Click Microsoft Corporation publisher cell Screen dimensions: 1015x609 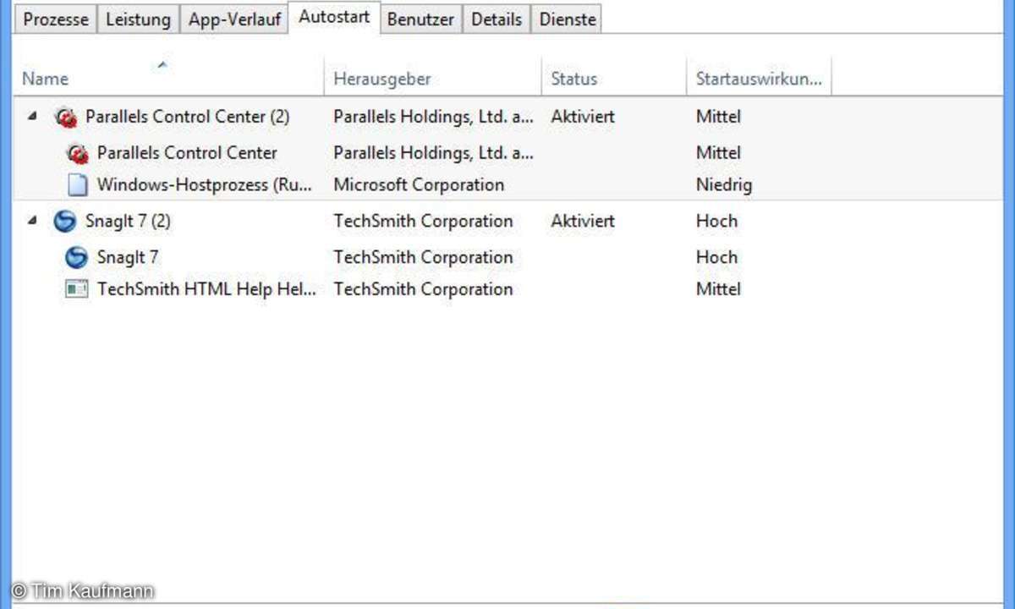coord(419,185)
